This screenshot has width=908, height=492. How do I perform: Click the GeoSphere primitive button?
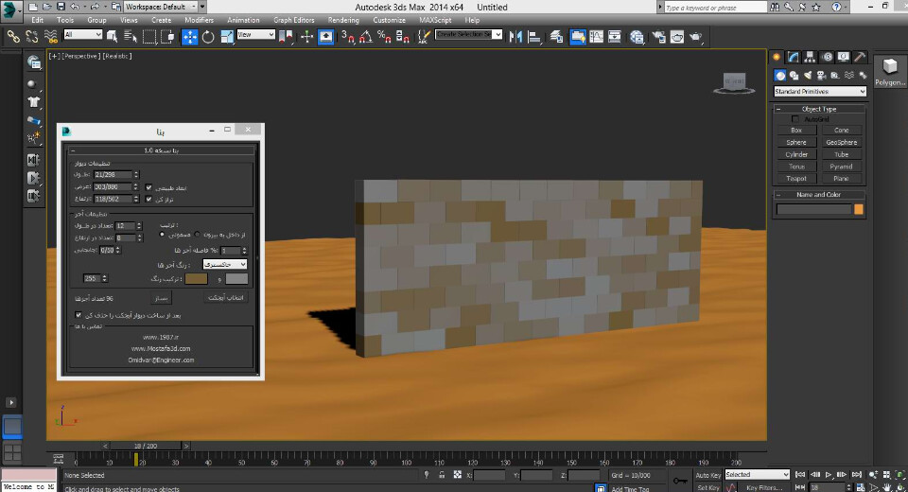(x=841, y=142)
